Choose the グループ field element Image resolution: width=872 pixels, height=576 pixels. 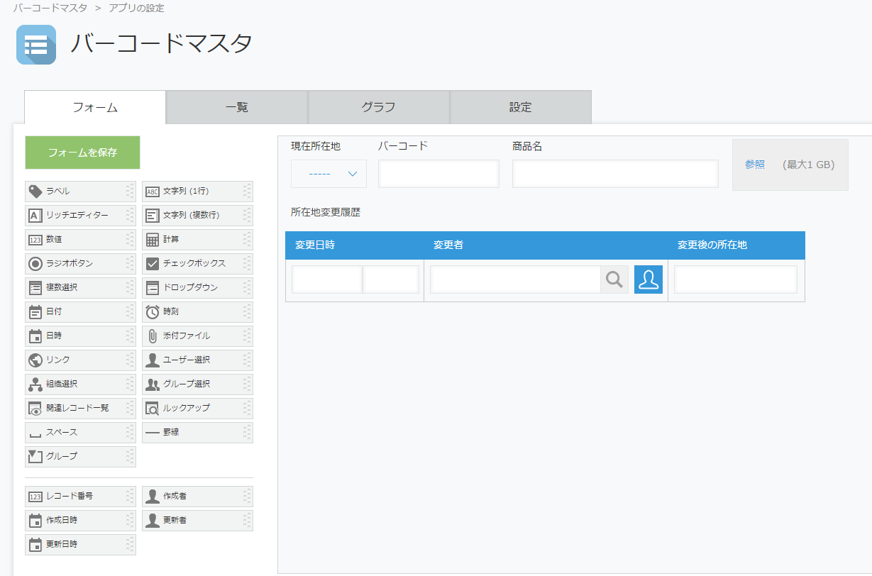click(80, 457)
